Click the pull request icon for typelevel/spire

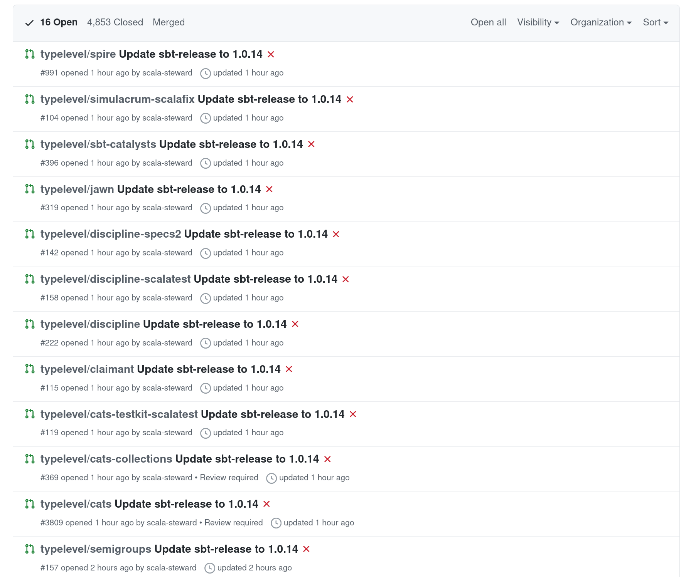(30, 54)
